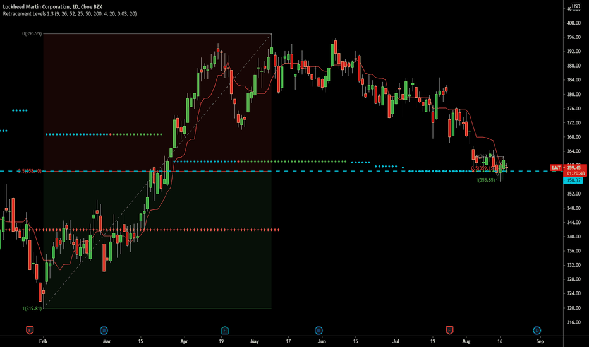Screen dimensions: 589x347
Task: Select the 0(396.99) retracement level label
Action: click(x=32, y=34)
